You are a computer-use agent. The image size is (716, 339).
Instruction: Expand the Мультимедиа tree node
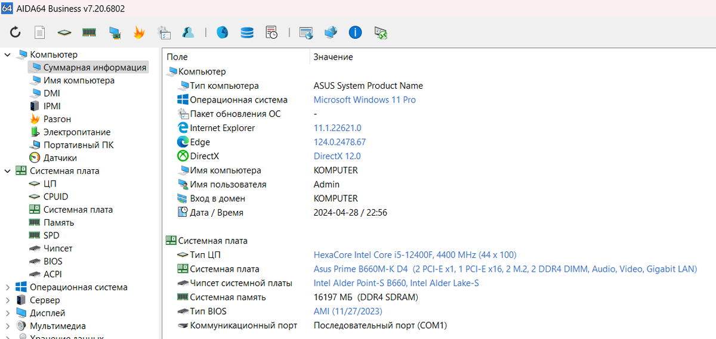point(8,326)
